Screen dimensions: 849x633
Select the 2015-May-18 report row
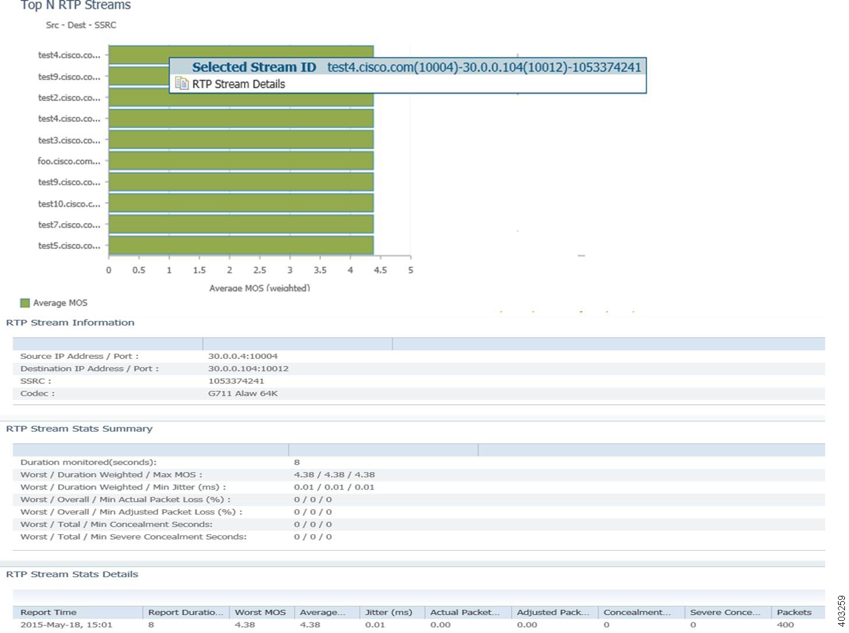[67, 625]
